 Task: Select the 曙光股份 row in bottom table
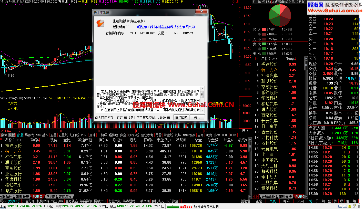(x=124, y=191)
